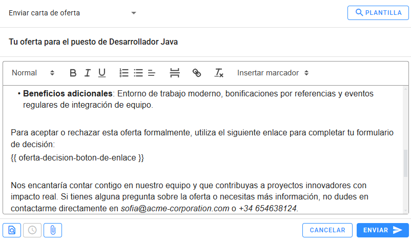Apply italic formatting to the text
Viewport: 411px width, 241px height.
[x=88, y=73]
